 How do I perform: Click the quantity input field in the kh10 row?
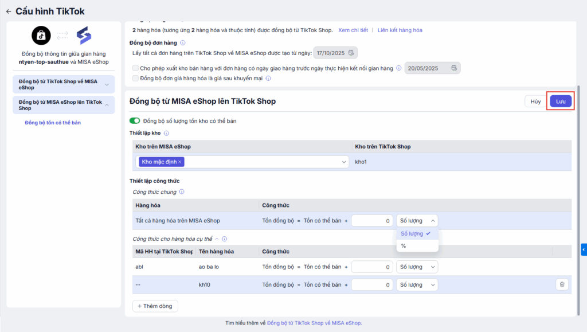coord(372,284)
